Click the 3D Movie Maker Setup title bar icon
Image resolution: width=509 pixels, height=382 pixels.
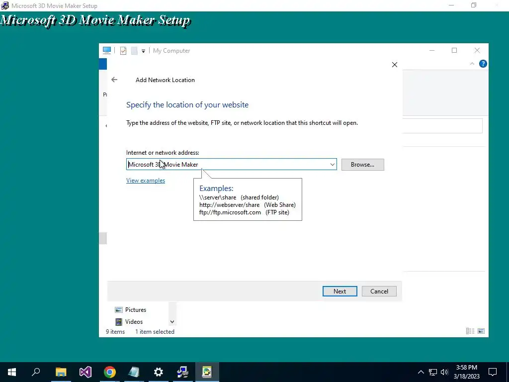coord(5,5)
